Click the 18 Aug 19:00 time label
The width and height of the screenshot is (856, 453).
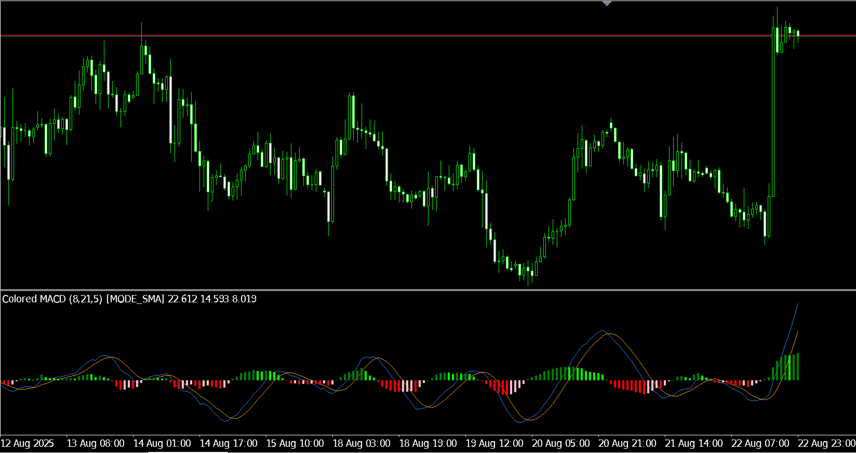(x=428, y=443)
